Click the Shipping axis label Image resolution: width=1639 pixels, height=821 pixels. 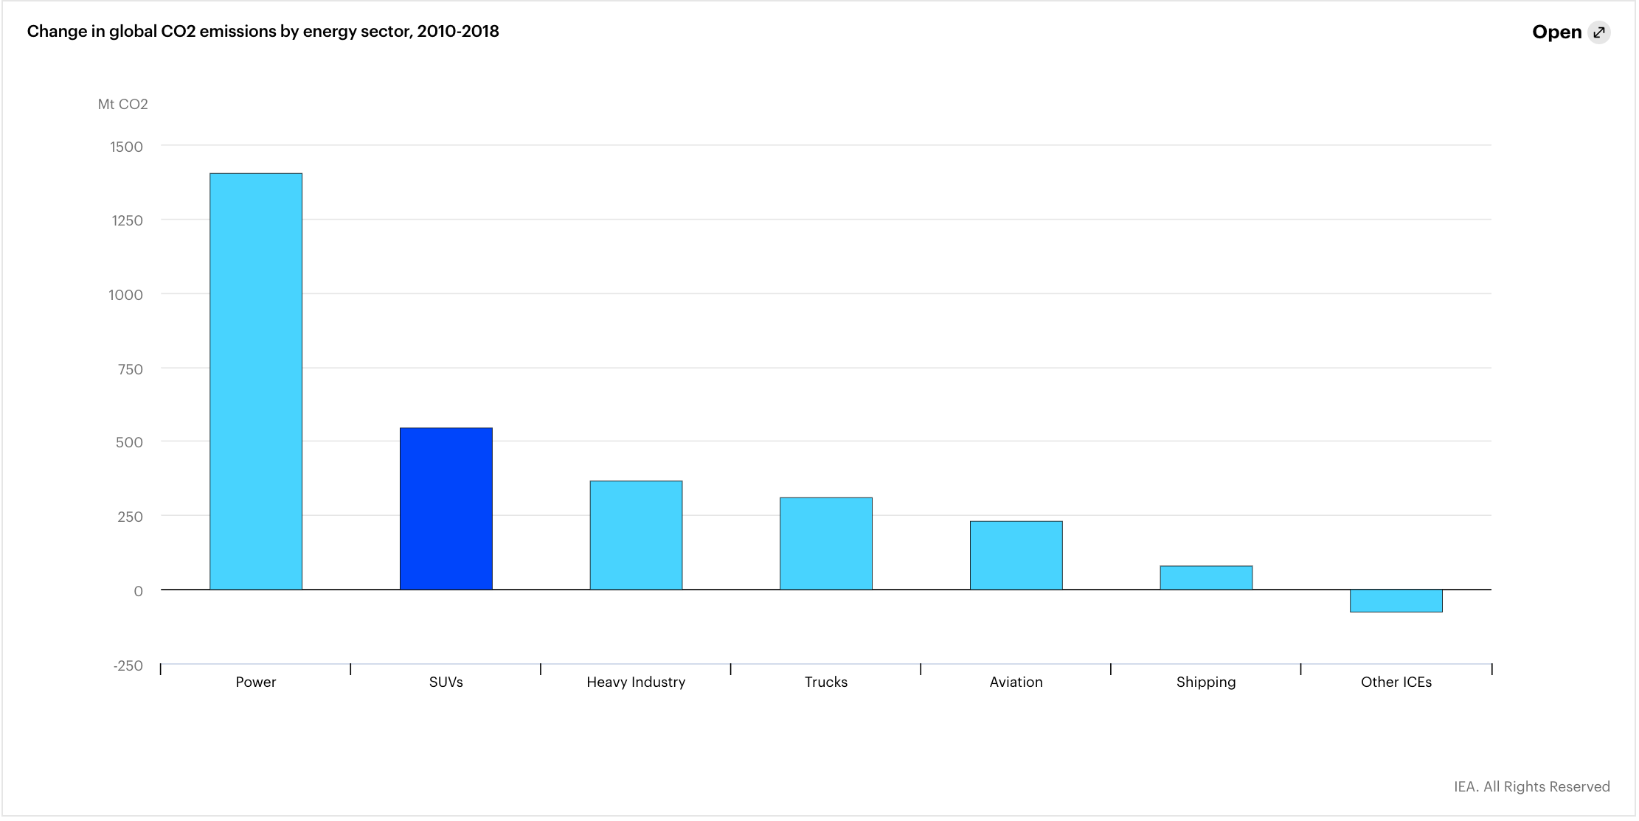click(x=1205, y=682)
